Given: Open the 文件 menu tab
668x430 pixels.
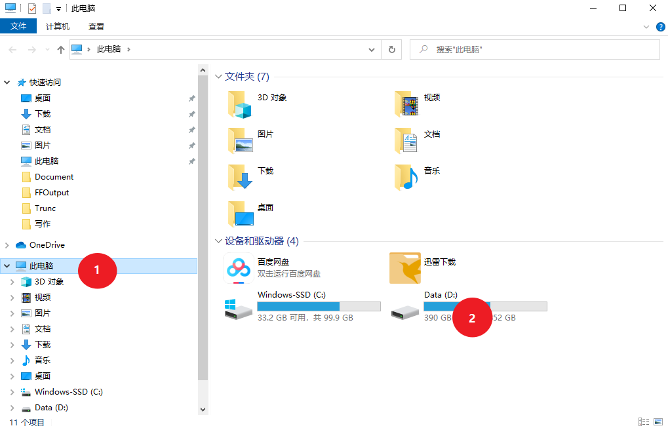Looking at the screenshot, I should point(18,26).
